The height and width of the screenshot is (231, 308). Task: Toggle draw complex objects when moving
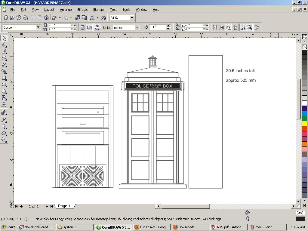pos(243,27)
